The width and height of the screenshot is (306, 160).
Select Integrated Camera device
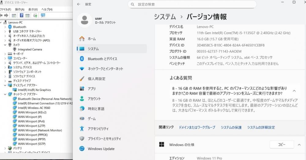click(30, 49)
